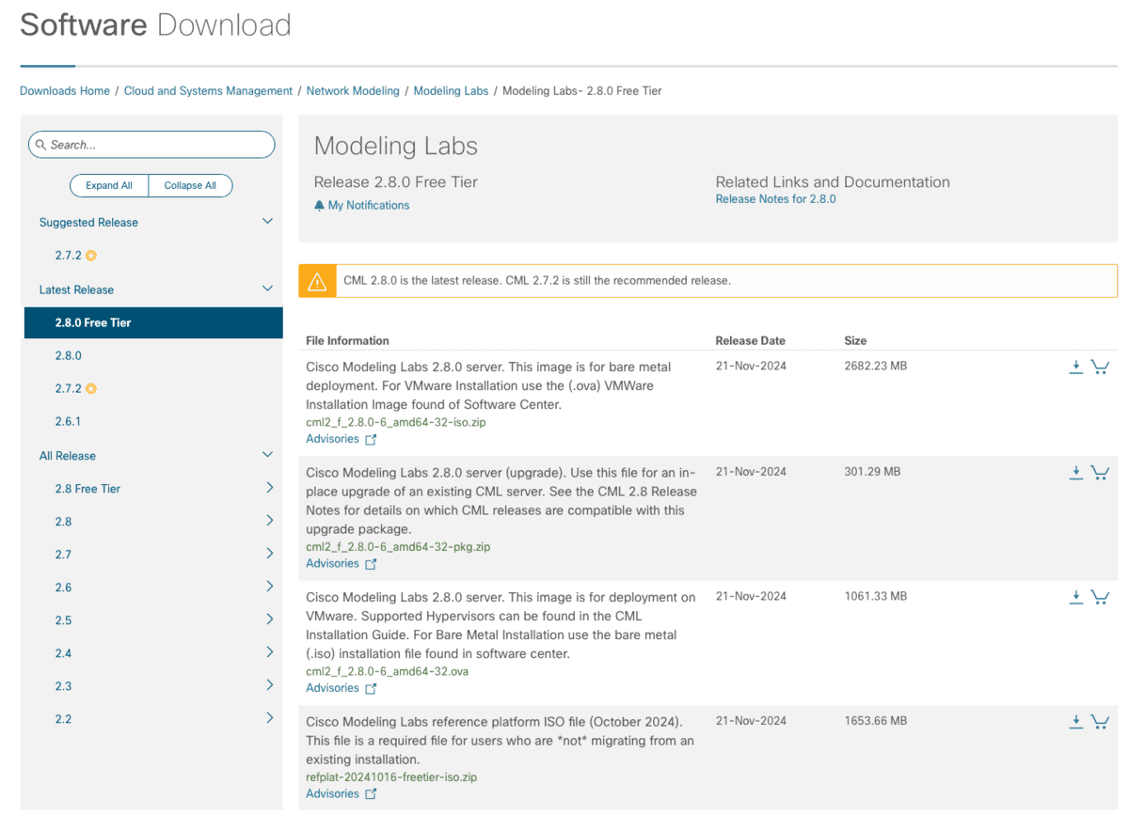
Task: Download the refplat-20241016-freetier-iso.zip file
Action: 1075,722
